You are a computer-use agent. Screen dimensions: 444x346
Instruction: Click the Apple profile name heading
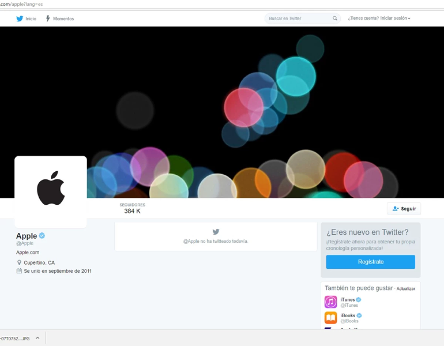coord(27,236)
